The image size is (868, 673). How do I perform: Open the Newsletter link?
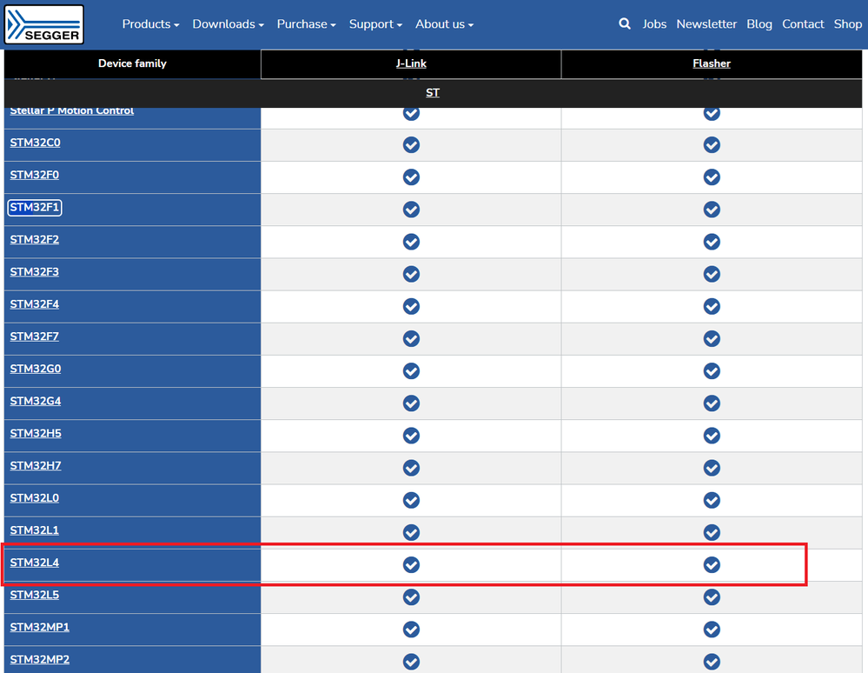pos(706,24)
